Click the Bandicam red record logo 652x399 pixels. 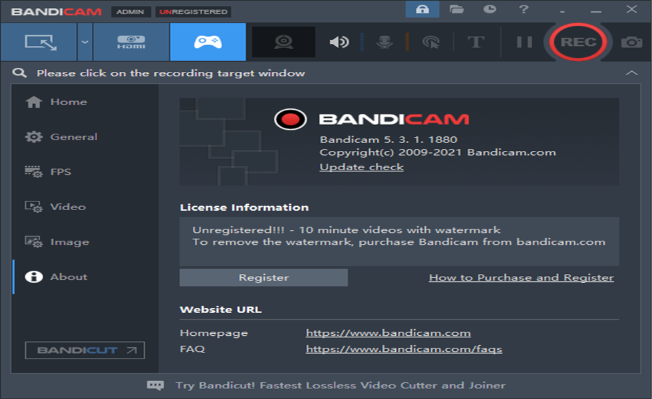[x=290, y=119]
